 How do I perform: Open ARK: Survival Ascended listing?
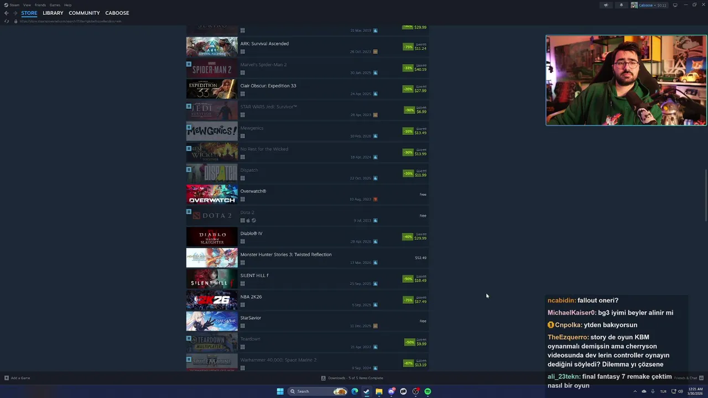click(307, 48)
